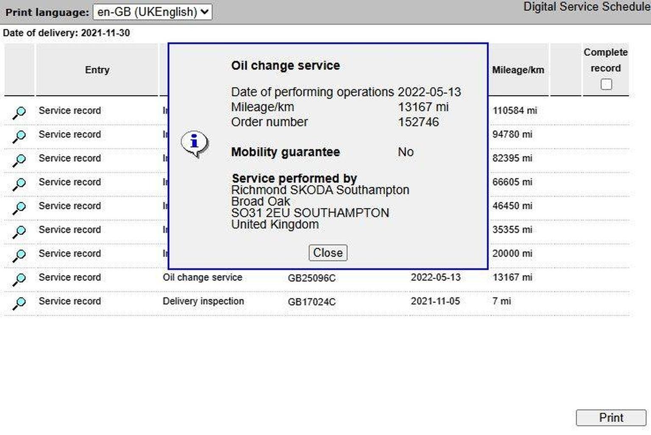Click the 110584 mi mileage value
The height and width of the screenshot is (435, 651).
pyautogui.click(x=515, y=111)
